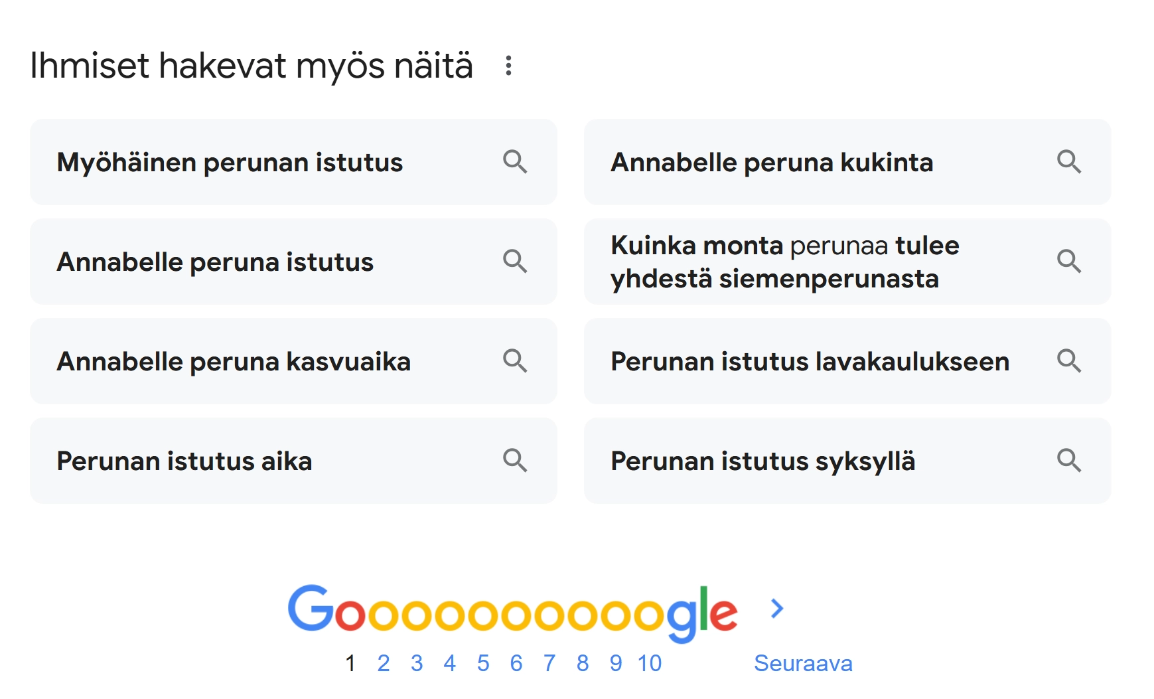
Task: Click the stretched Google logo
Action: point(511,608)
